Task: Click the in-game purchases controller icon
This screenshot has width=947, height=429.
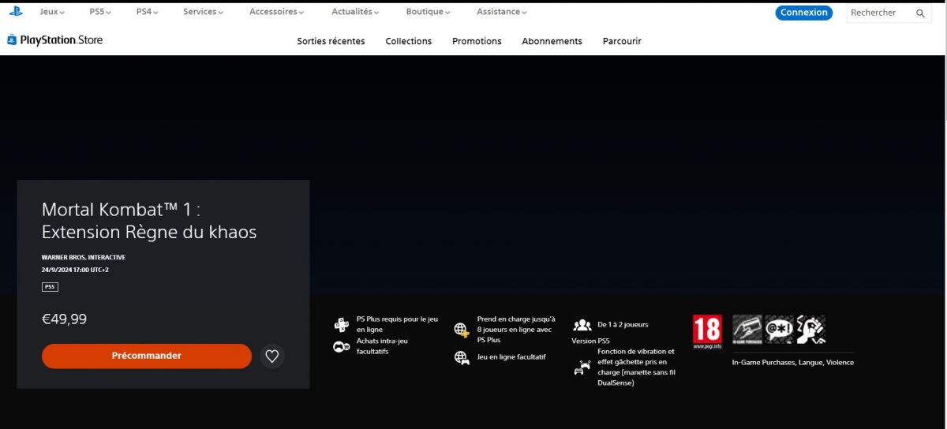Action: [x=342, y=346]
